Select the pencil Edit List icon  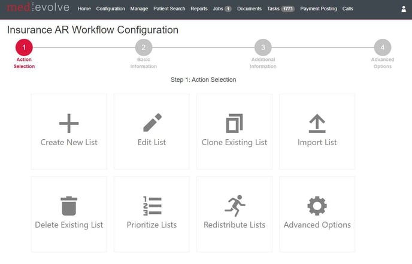pos(152,123)
